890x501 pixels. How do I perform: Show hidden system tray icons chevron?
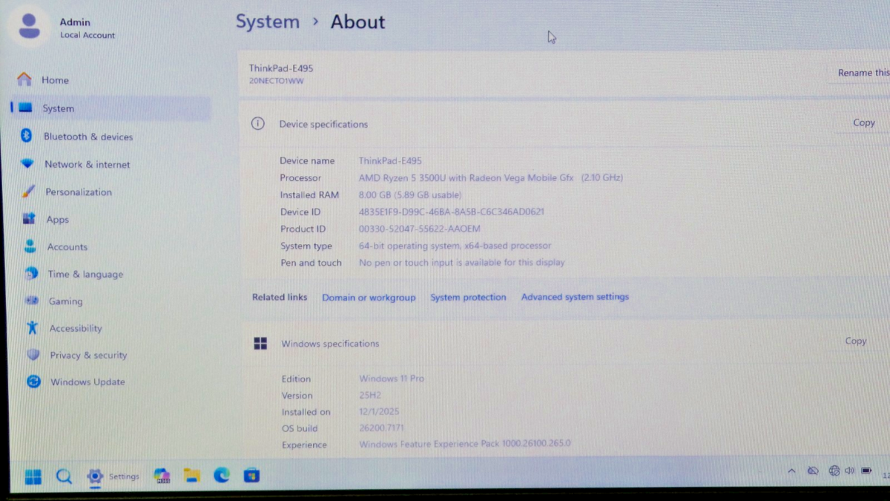(791, 471)
